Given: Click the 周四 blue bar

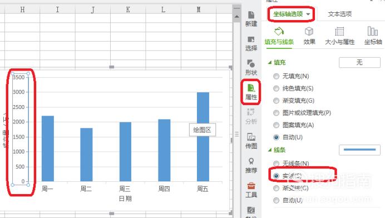Looking at the screenshot, I should 164,150.
